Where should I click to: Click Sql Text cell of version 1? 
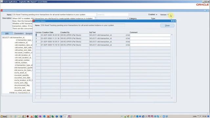coord(110,45)
